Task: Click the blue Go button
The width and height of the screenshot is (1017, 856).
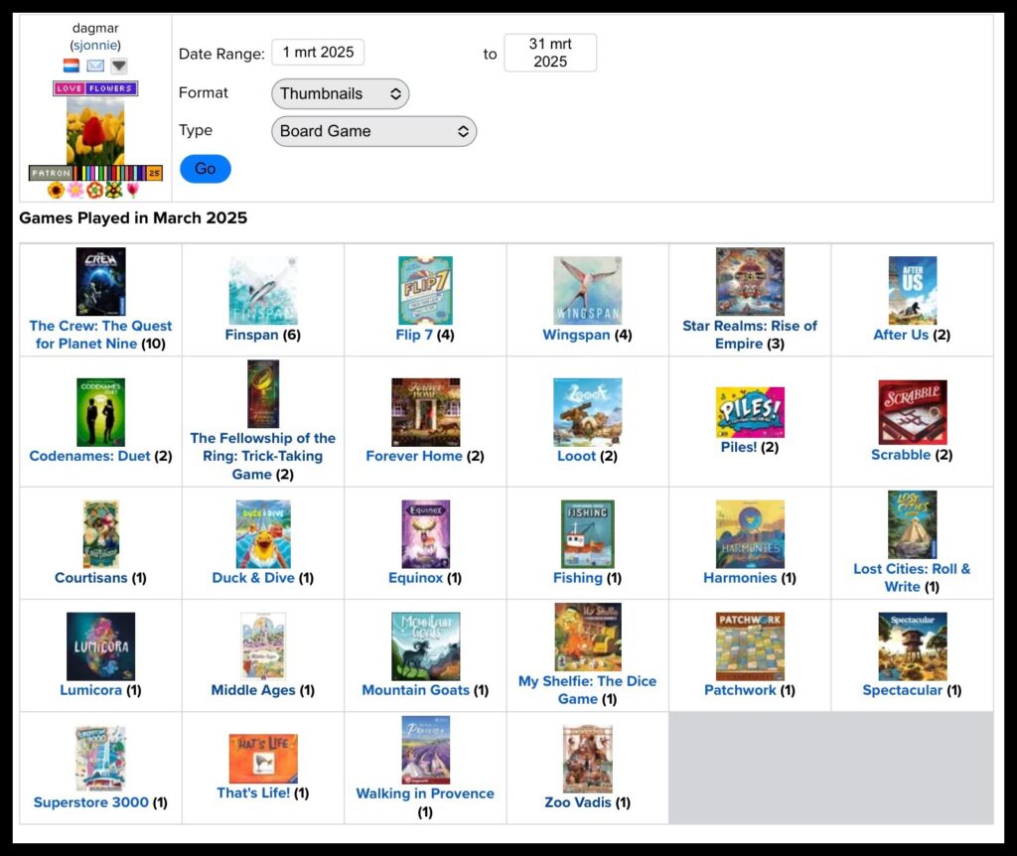Action: [205, 169]
